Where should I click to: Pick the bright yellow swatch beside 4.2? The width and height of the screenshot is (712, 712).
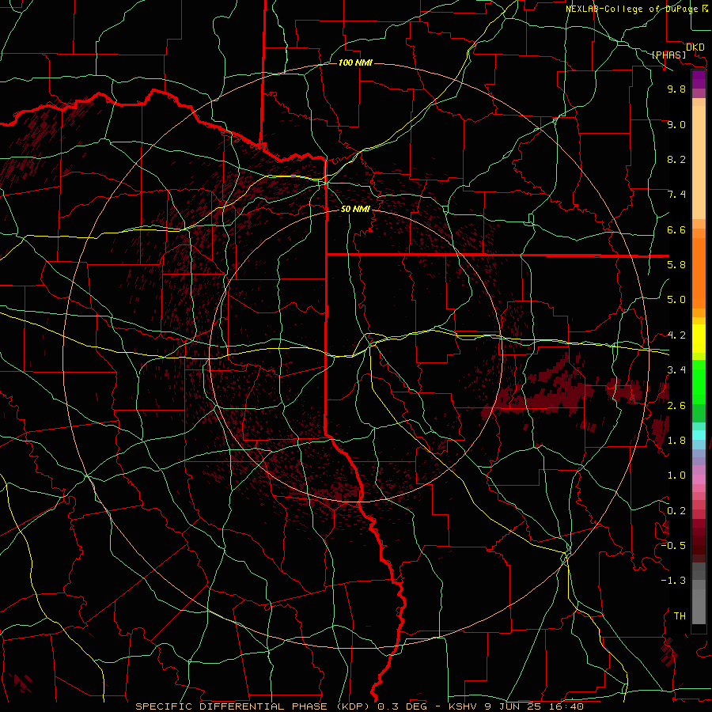point(699,339)
